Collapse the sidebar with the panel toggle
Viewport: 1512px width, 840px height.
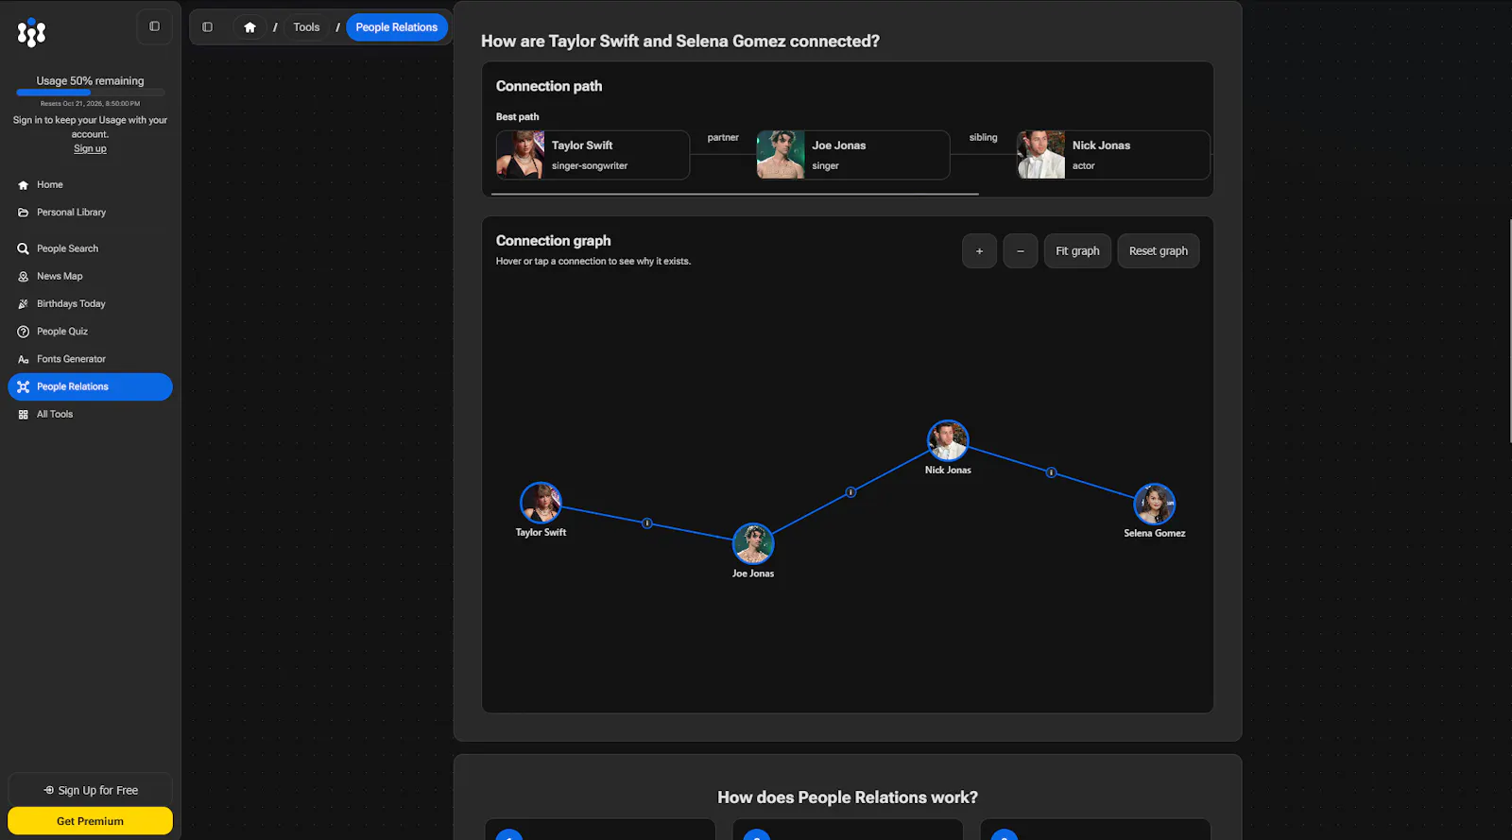coord(154,26)
